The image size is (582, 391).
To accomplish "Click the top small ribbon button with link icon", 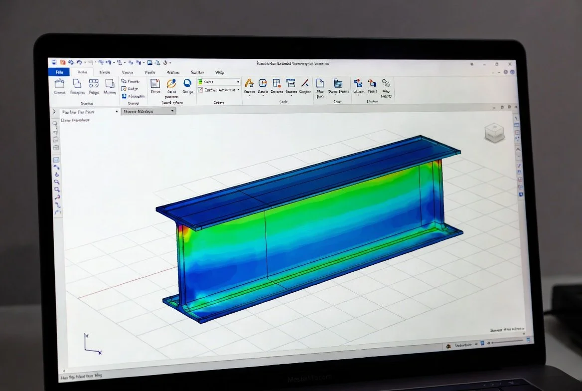I will (130, 81).
